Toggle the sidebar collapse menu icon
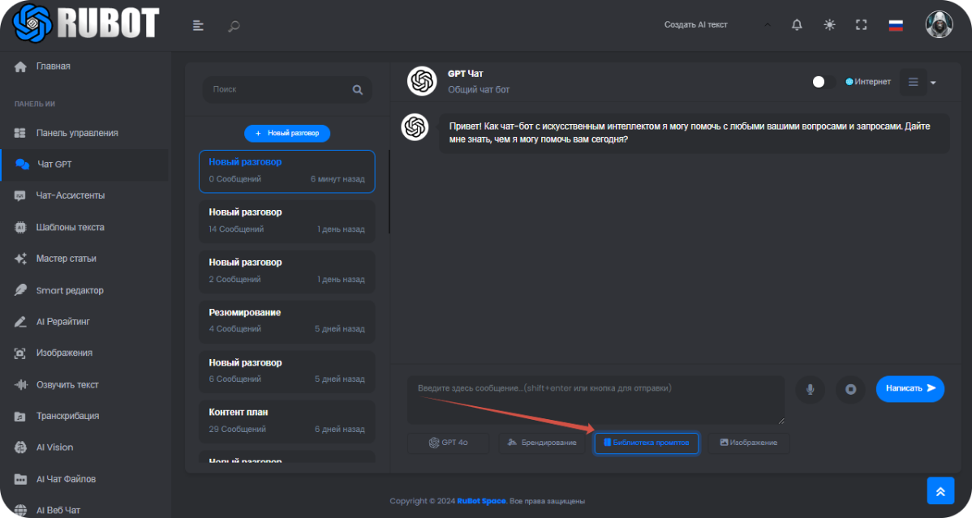Viewport: 972px width, 518px height. (198, 25)
